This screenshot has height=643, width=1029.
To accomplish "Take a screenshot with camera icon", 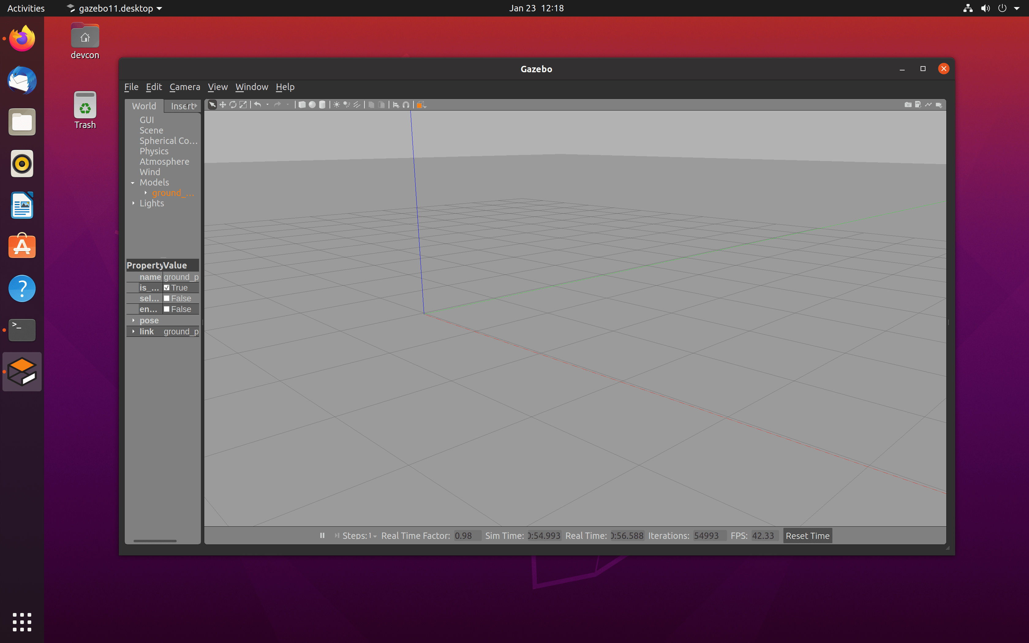I will [x=908, y=105].
